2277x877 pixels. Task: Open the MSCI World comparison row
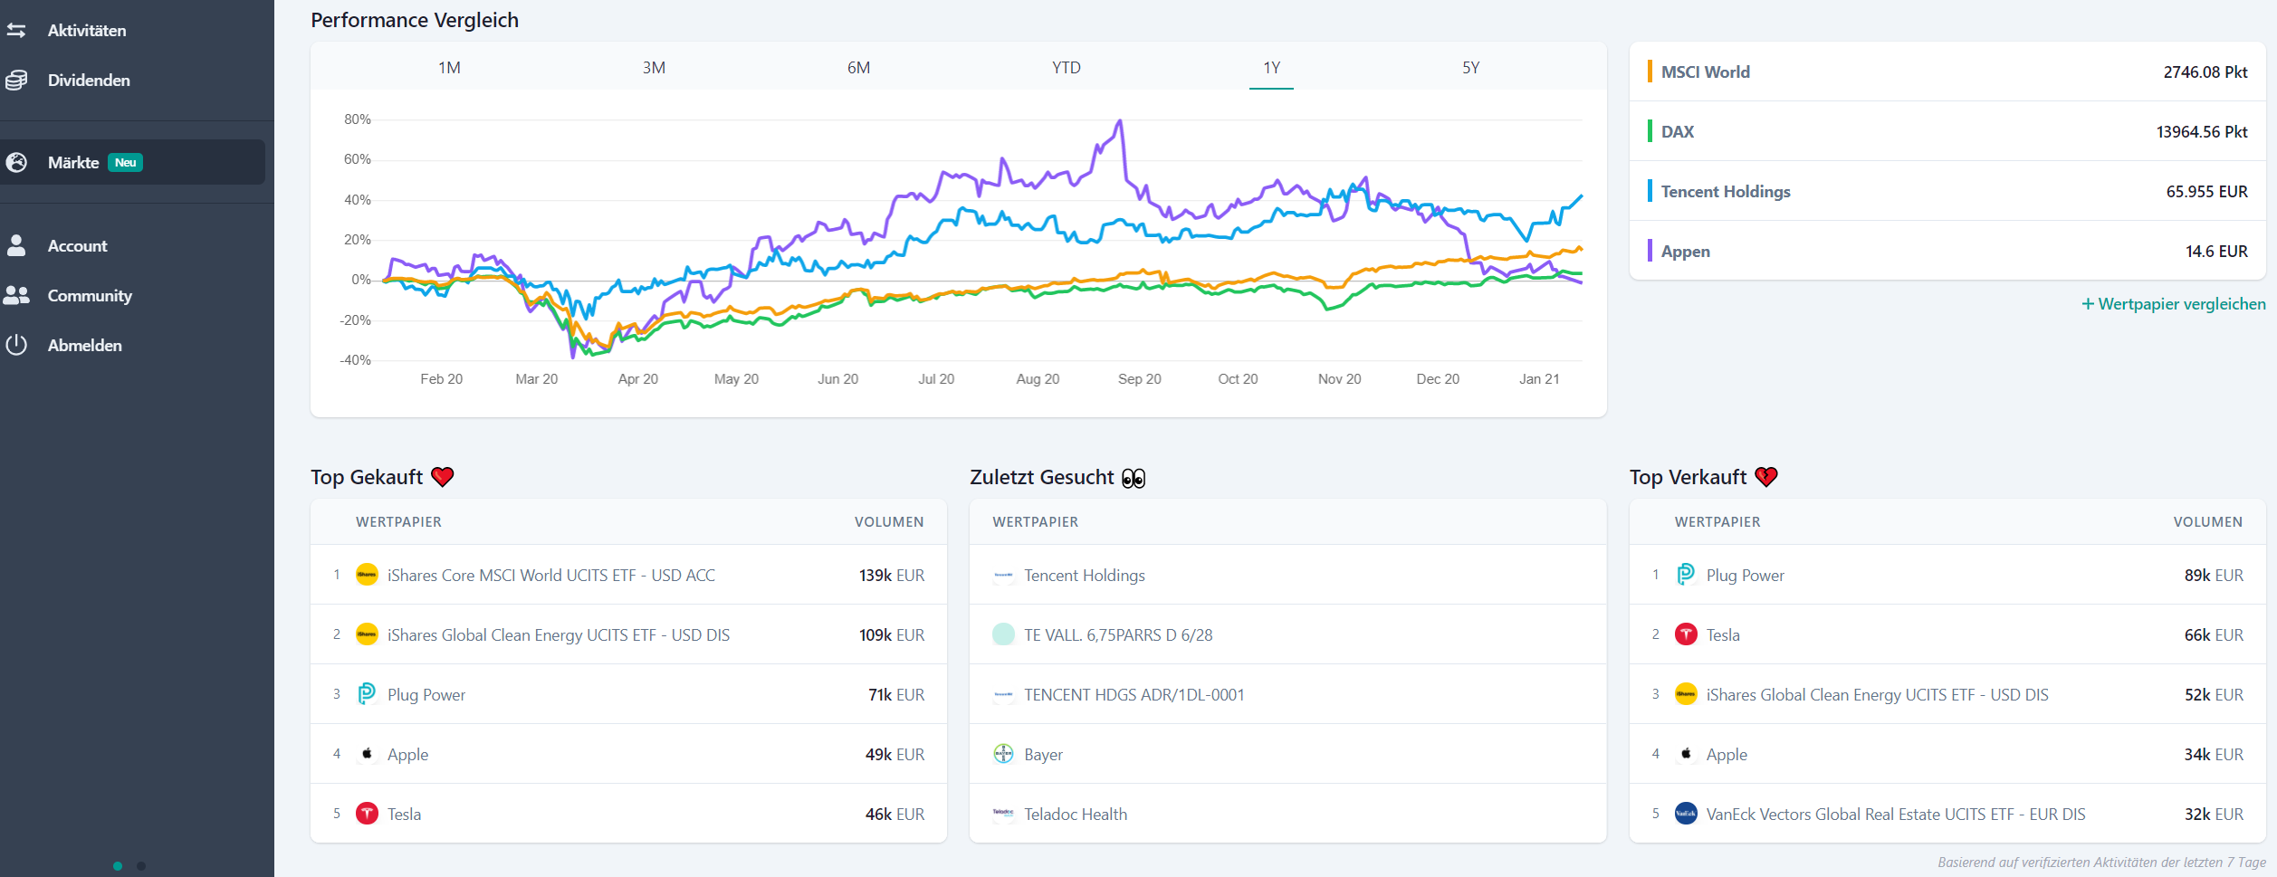pos(1947,71)
